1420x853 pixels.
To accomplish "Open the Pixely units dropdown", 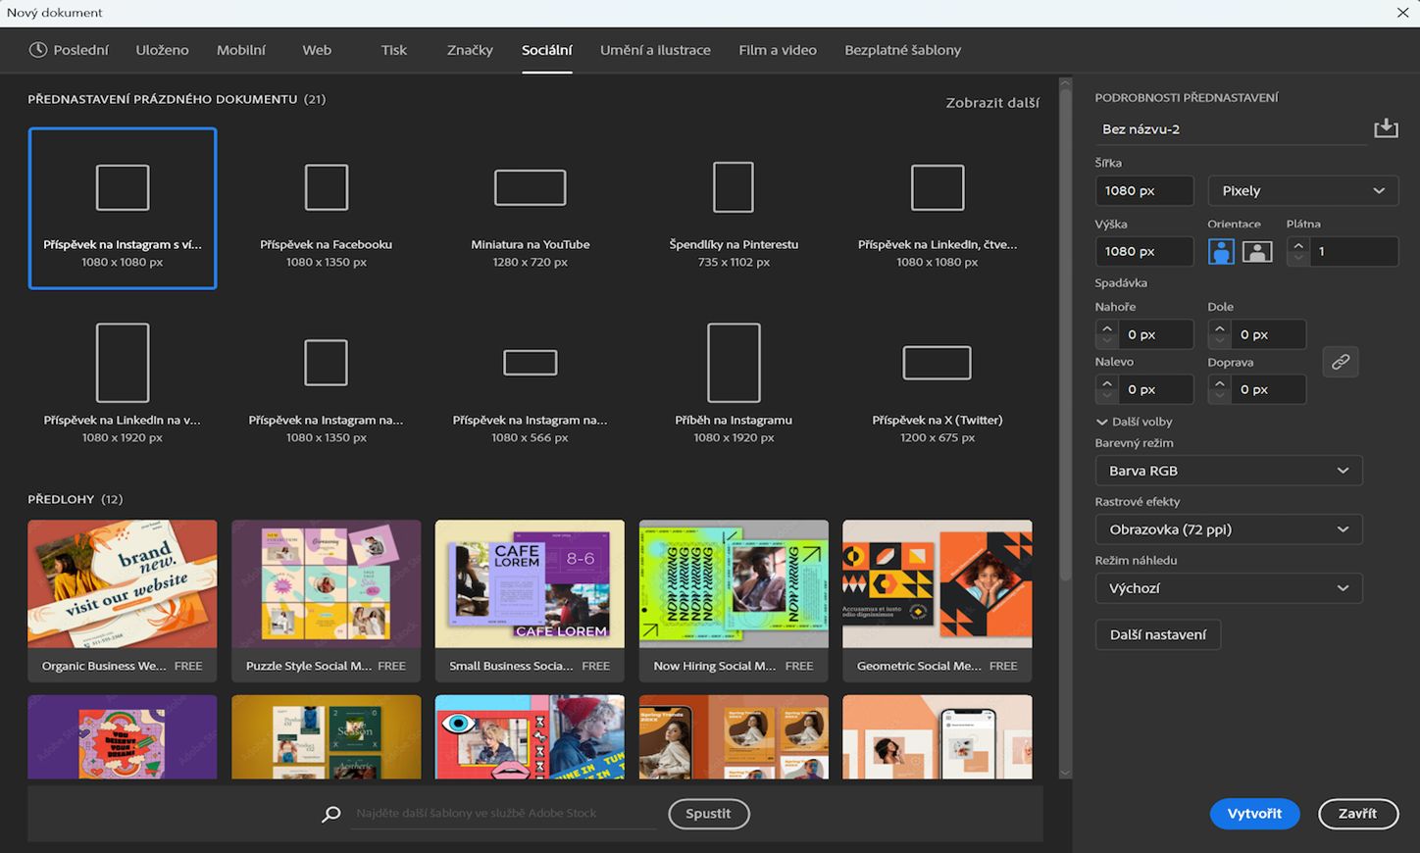I will pos(1302,191).
